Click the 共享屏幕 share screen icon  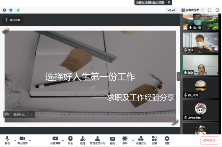[x=55, y=140]
